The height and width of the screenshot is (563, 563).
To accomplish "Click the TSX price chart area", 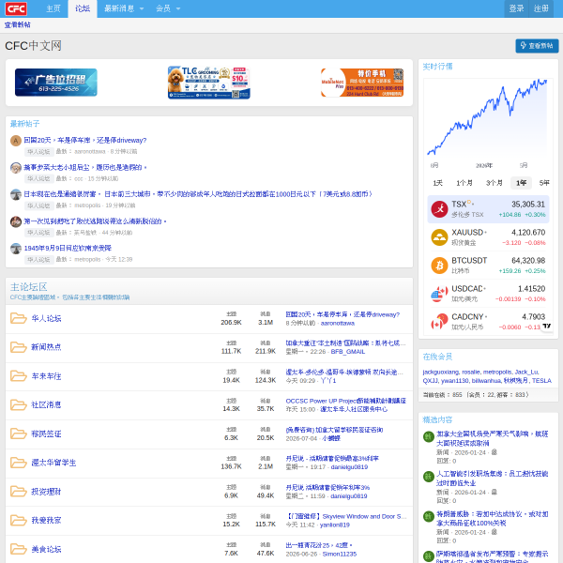I will [x=488, y=118].
